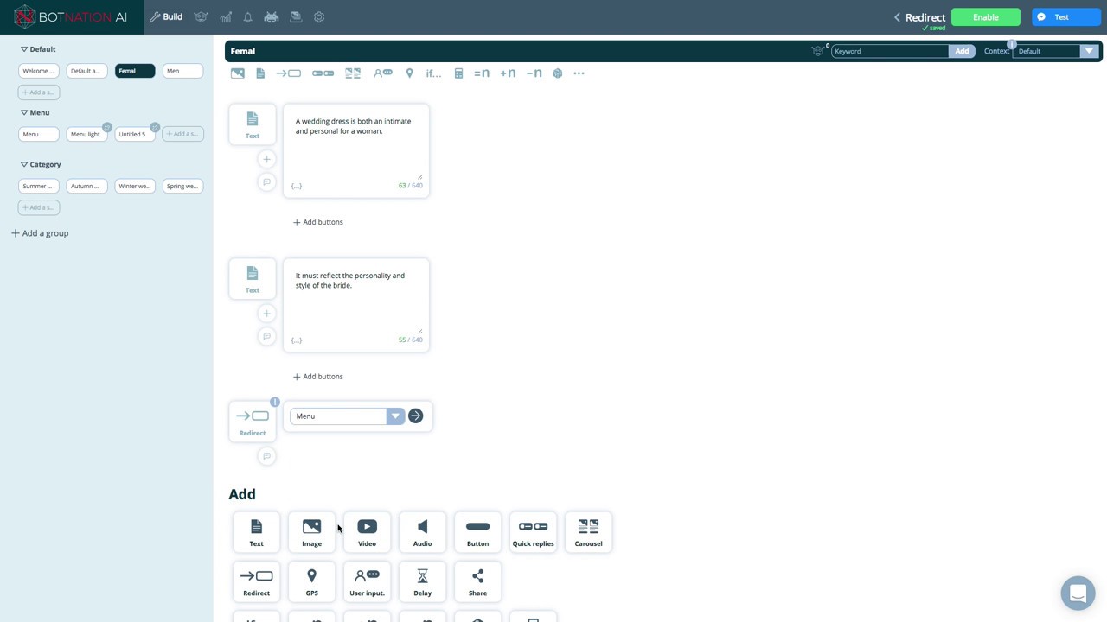Insert calculator action from toolbar
The width and height of the screenshot is (1107, 622).
pyautogui.click(x=459, y=73)
